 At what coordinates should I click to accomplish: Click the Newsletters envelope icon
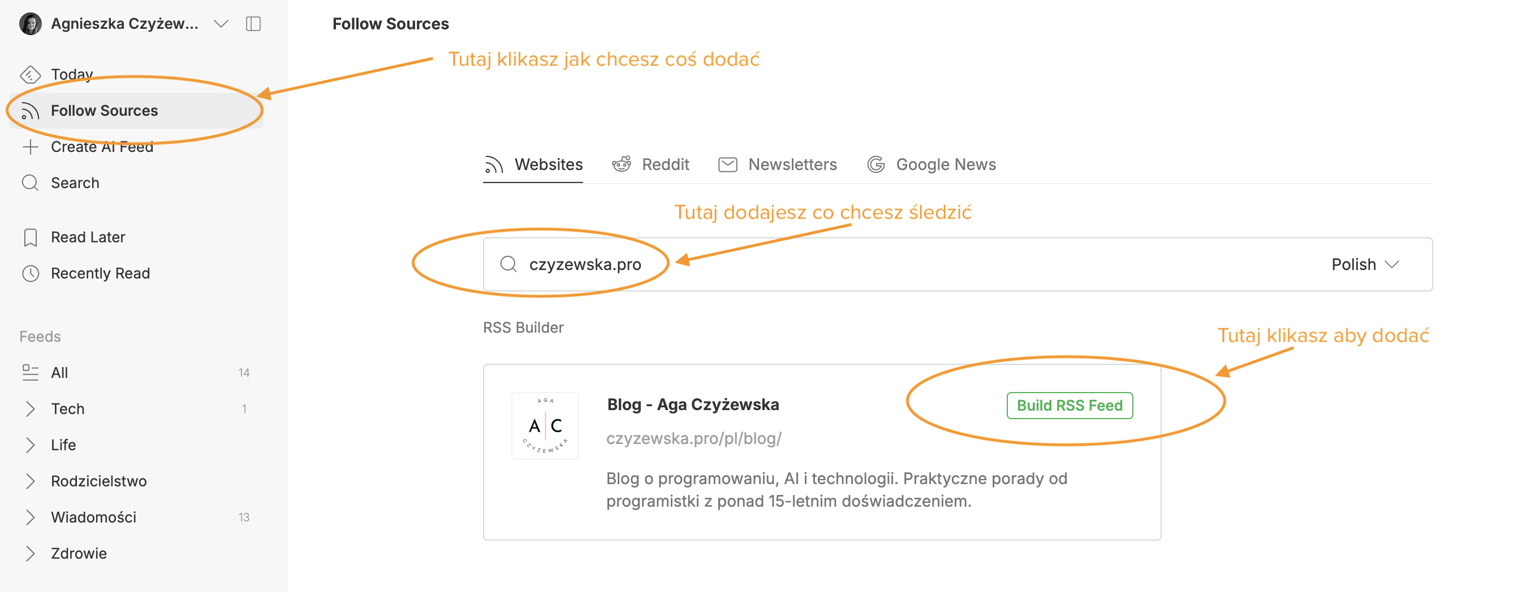(727, 164)
